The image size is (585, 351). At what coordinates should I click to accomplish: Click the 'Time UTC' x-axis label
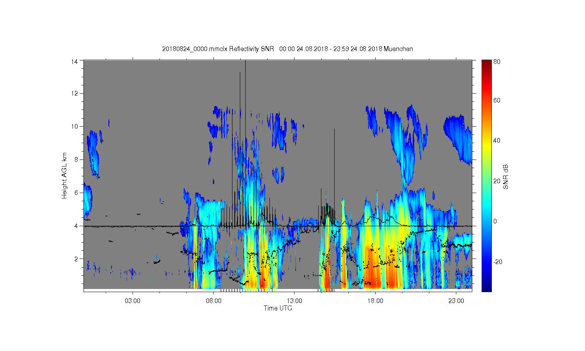click(278, 308)
